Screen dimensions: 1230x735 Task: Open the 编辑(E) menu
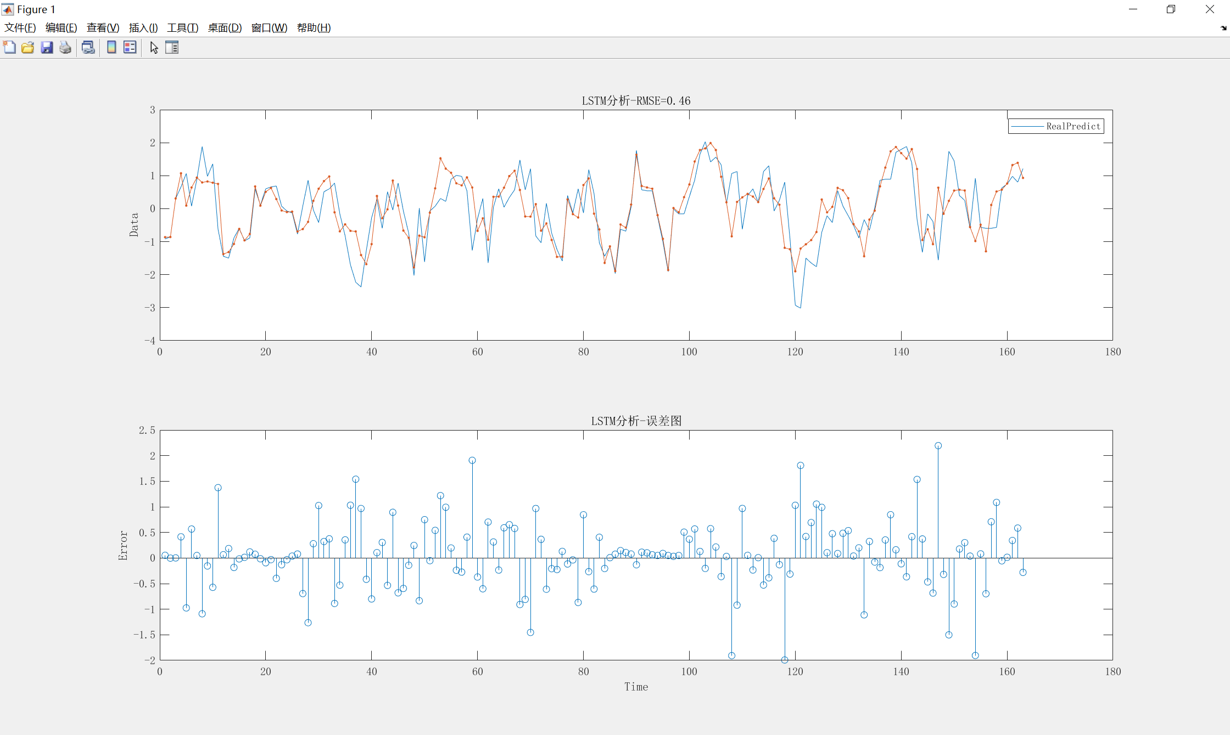coord(61,28)
